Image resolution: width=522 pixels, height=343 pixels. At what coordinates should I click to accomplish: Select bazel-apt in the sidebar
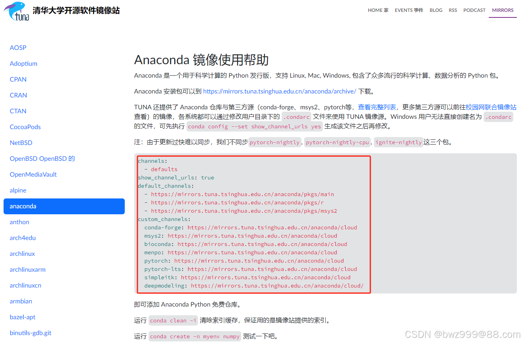click(x=23, y=317)
